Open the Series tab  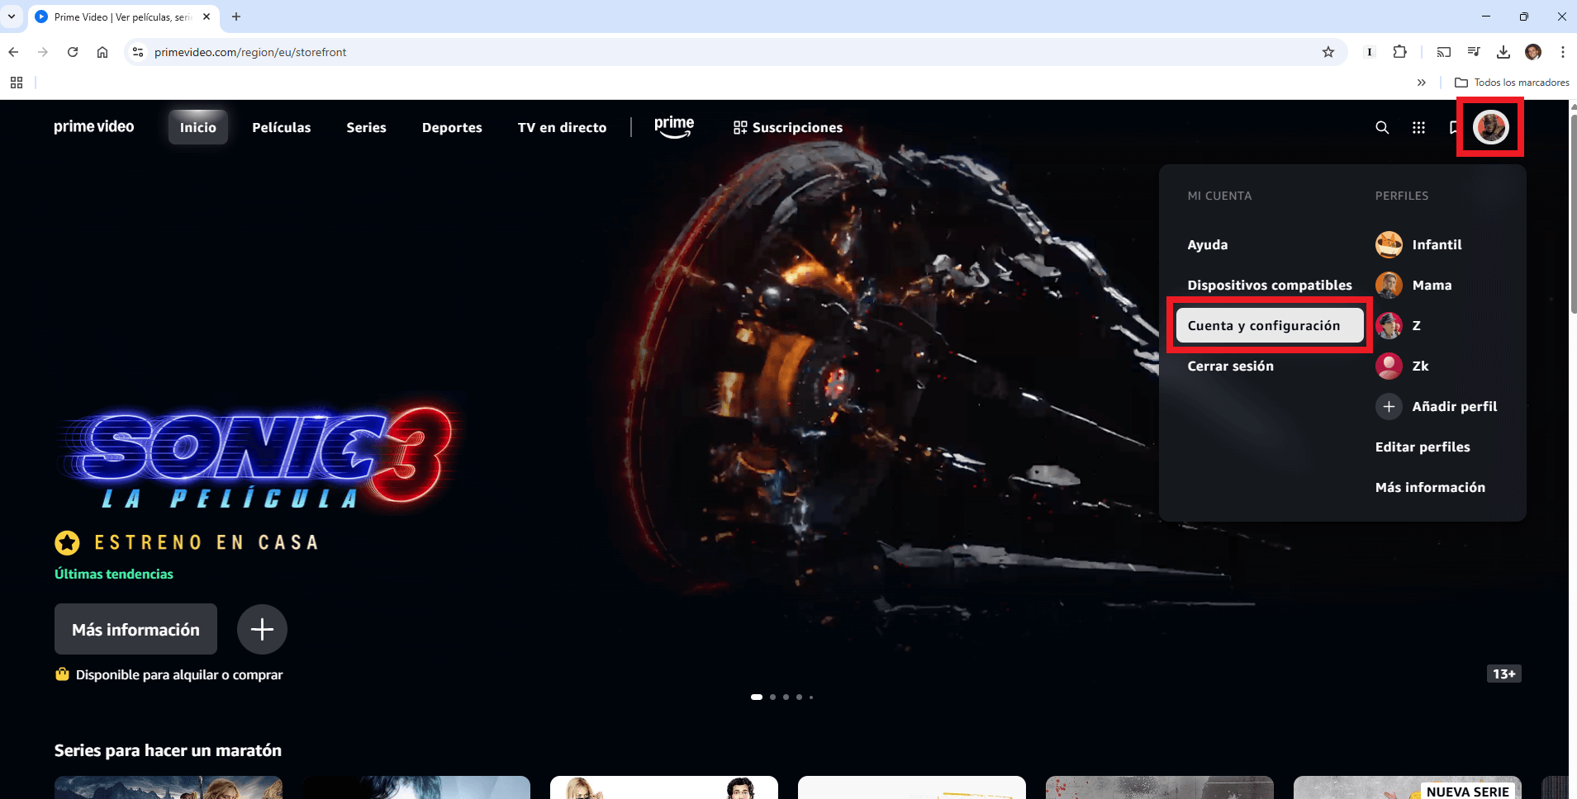click(366, 127)
